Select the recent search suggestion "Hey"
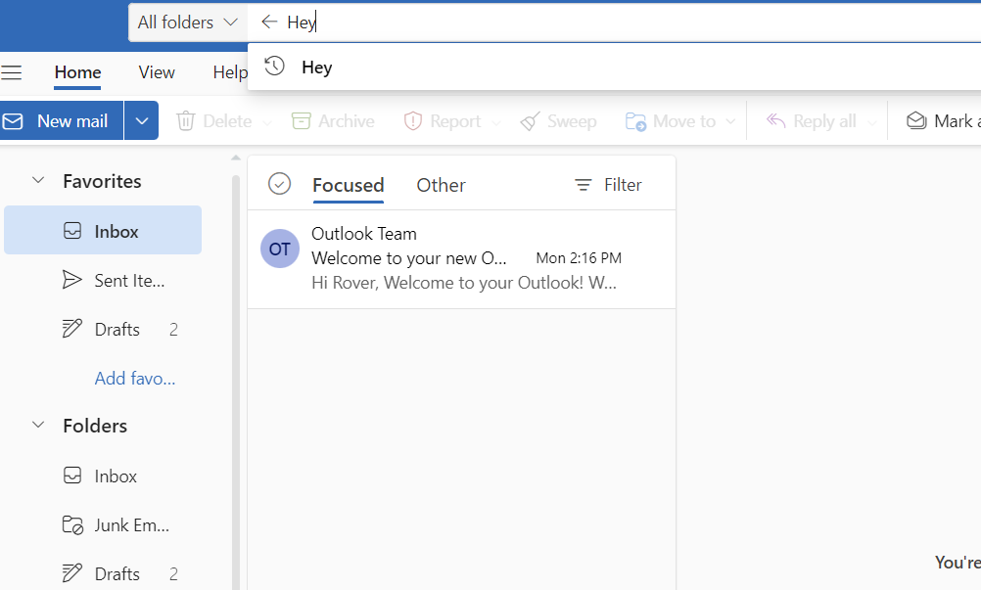Screen dimensions: 981x590 [x=615, y=67]
